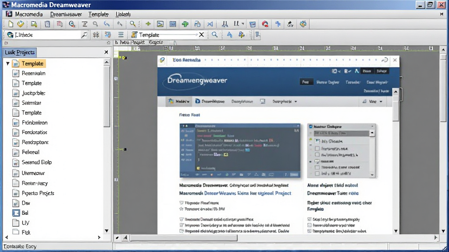Click the project panel horizontal scrollbar right arrow
449x252 pixels.
[x=99, y=238]
